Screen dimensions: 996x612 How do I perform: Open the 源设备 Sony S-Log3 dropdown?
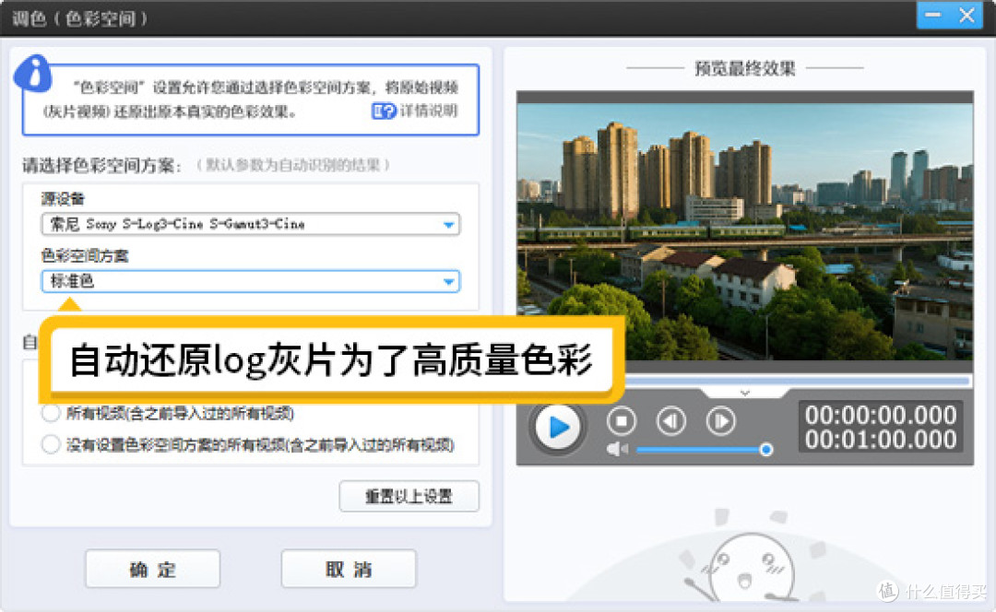(x=250, y=224)
